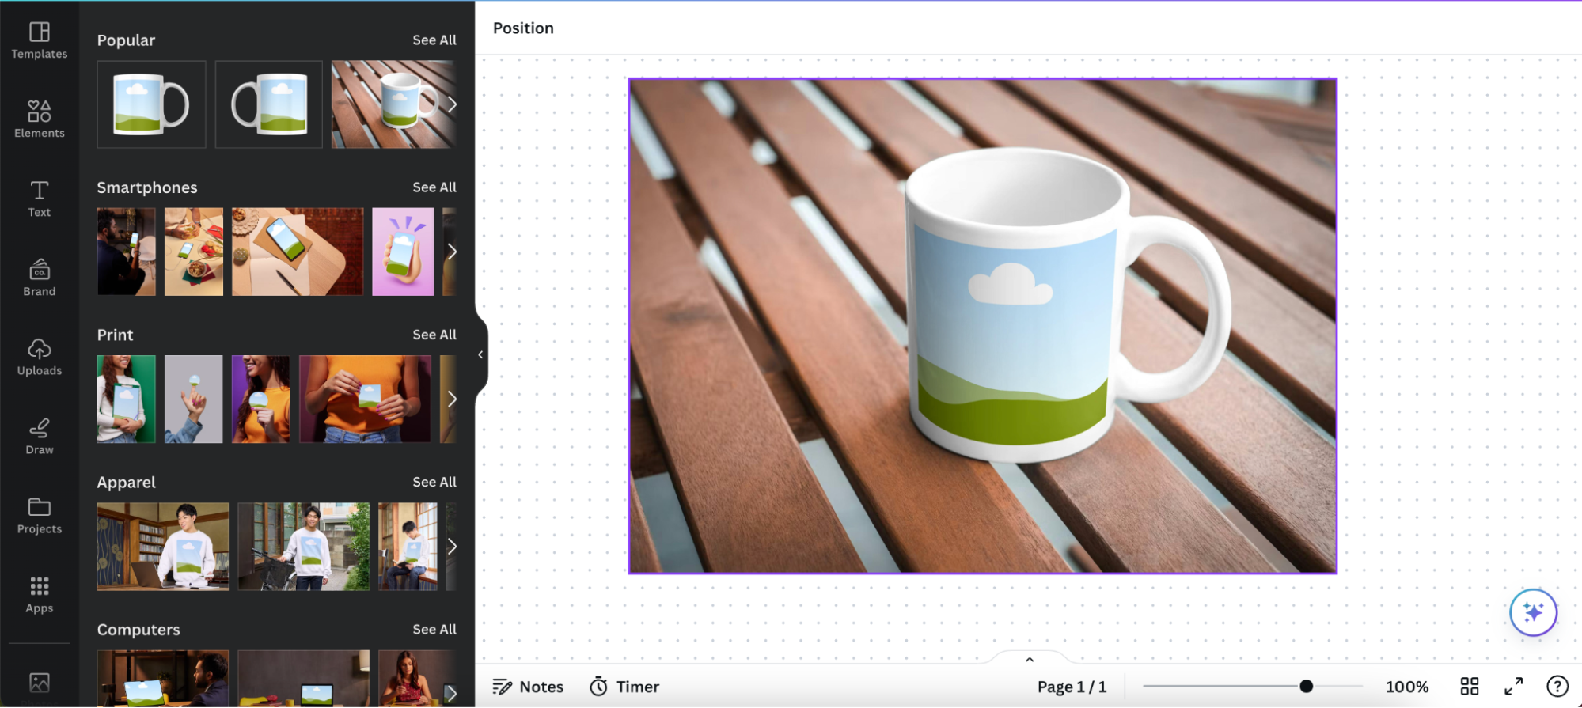Open the Projects folder panel

(39, 515)
